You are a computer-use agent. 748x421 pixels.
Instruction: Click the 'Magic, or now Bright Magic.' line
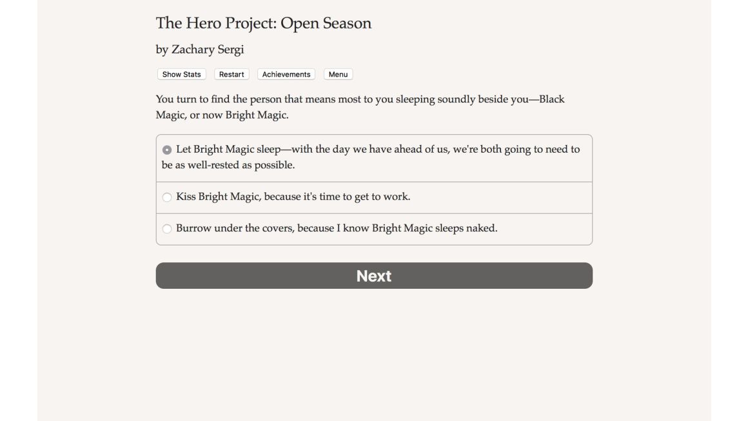tap(222, 115)
